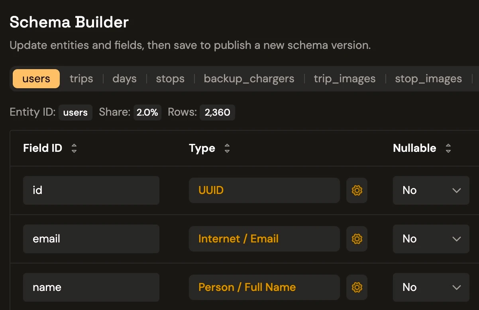Screen dimensions: 479x310
Task: Click the UUID type selector for id
Action: (264, 190)
